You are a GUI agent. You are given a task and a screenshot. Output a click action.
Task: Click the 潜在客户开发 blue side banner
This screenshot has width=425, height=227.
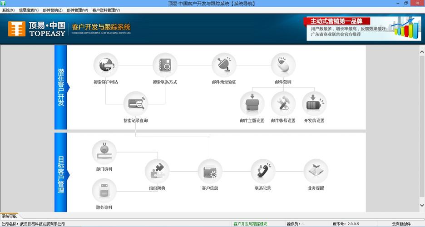tap(61, 87)
